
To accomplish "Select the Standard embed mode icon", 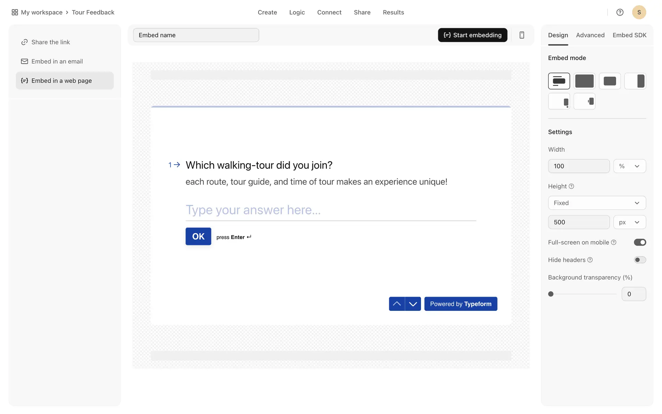I will pyautogui.click(x=559, y=81).
